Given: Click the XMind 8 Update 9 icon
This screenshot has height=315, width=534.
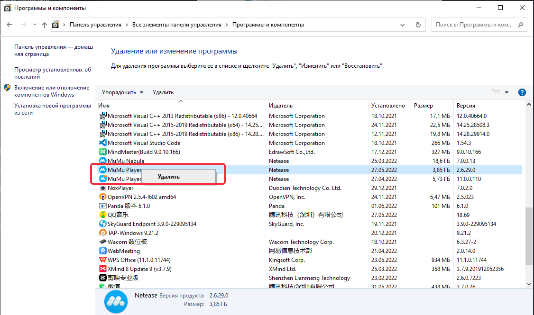Looking at the screenshot, I should [102, 269].
